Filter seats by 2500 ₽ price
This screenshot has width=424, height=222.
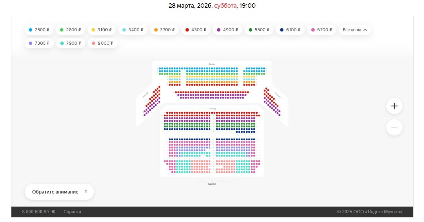click(x=39, y=30)
